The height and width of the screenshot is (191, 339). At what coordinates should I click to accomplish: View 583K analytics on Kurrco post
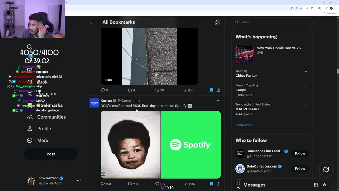pyautogui.click(x=189, y=184)
